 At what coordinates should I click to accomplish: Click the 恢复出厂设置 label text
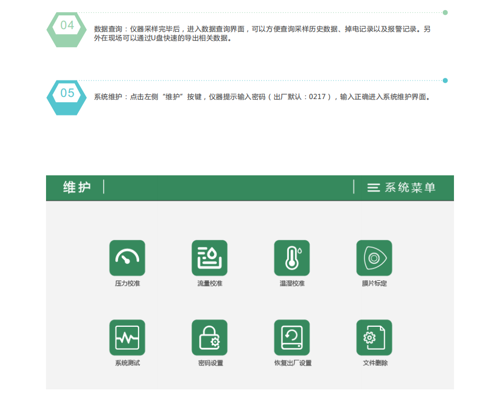click(293, 363)
